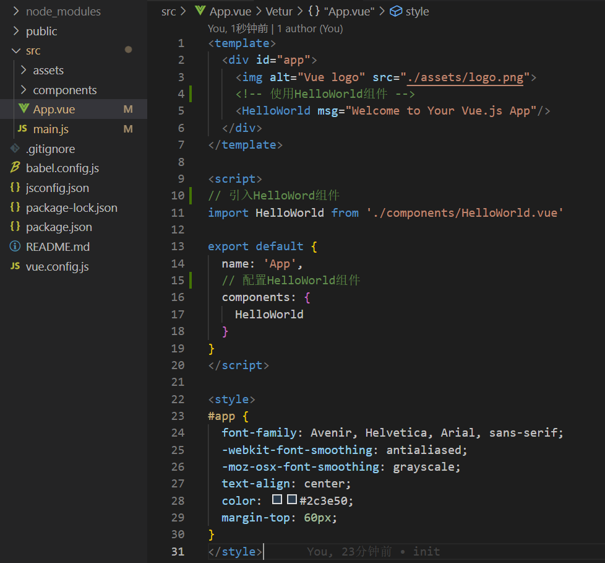Screen dimensions: 605x563
Task: Click the info icon beside README.md
Action: click(x=15, y=246)
